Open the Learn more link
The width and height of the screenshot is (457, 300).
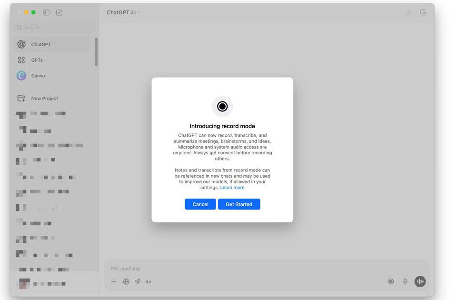click(232, 188)
